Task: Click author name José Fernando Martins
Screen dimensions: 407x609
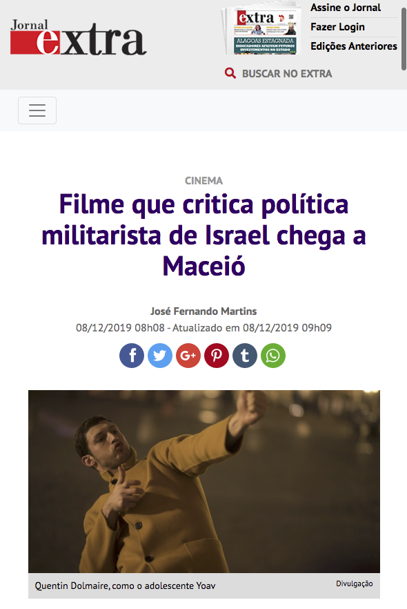Action: (203, 311)
